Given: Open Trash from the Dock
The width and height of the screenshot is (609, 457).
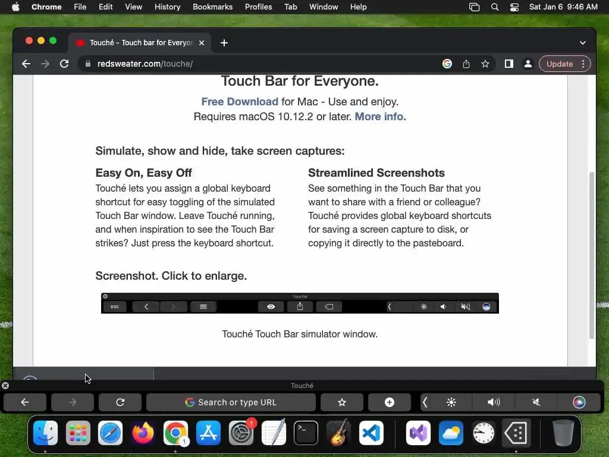Looking at the screenshot, I should [x=563, y=433].
